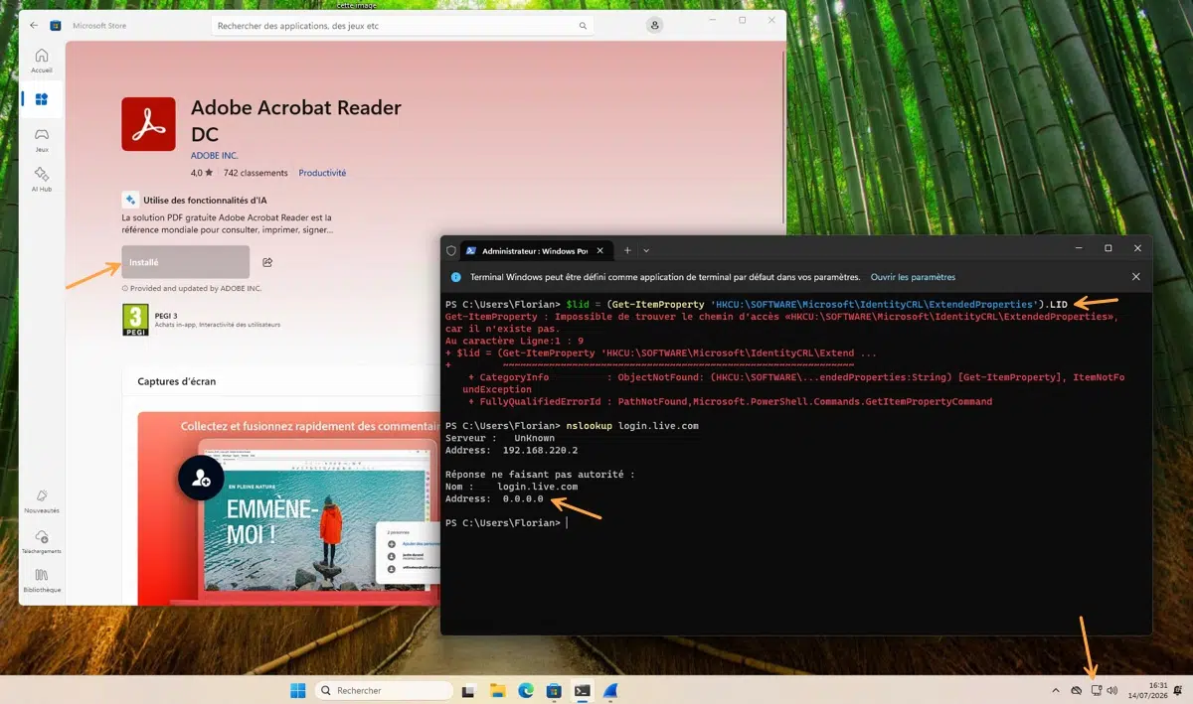The width and height of the screenshot is (1193, 704).
Task: Open Bibliothèque in the Store sidebar
Action: (x=42, y=580)
